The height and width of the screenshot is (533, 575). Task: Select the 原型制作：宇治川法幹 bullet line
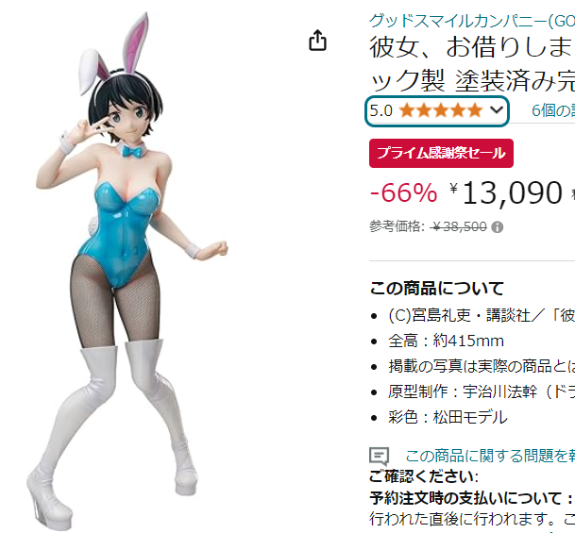tap(482, 391)
